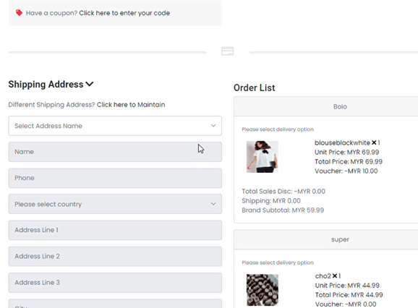Click 'Click here to enter your code' link
The image size is (418, 308).
pos(124,13)
